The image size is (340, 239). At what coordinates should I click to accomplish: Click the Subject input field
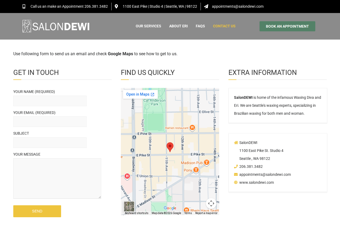coord(50,143)
